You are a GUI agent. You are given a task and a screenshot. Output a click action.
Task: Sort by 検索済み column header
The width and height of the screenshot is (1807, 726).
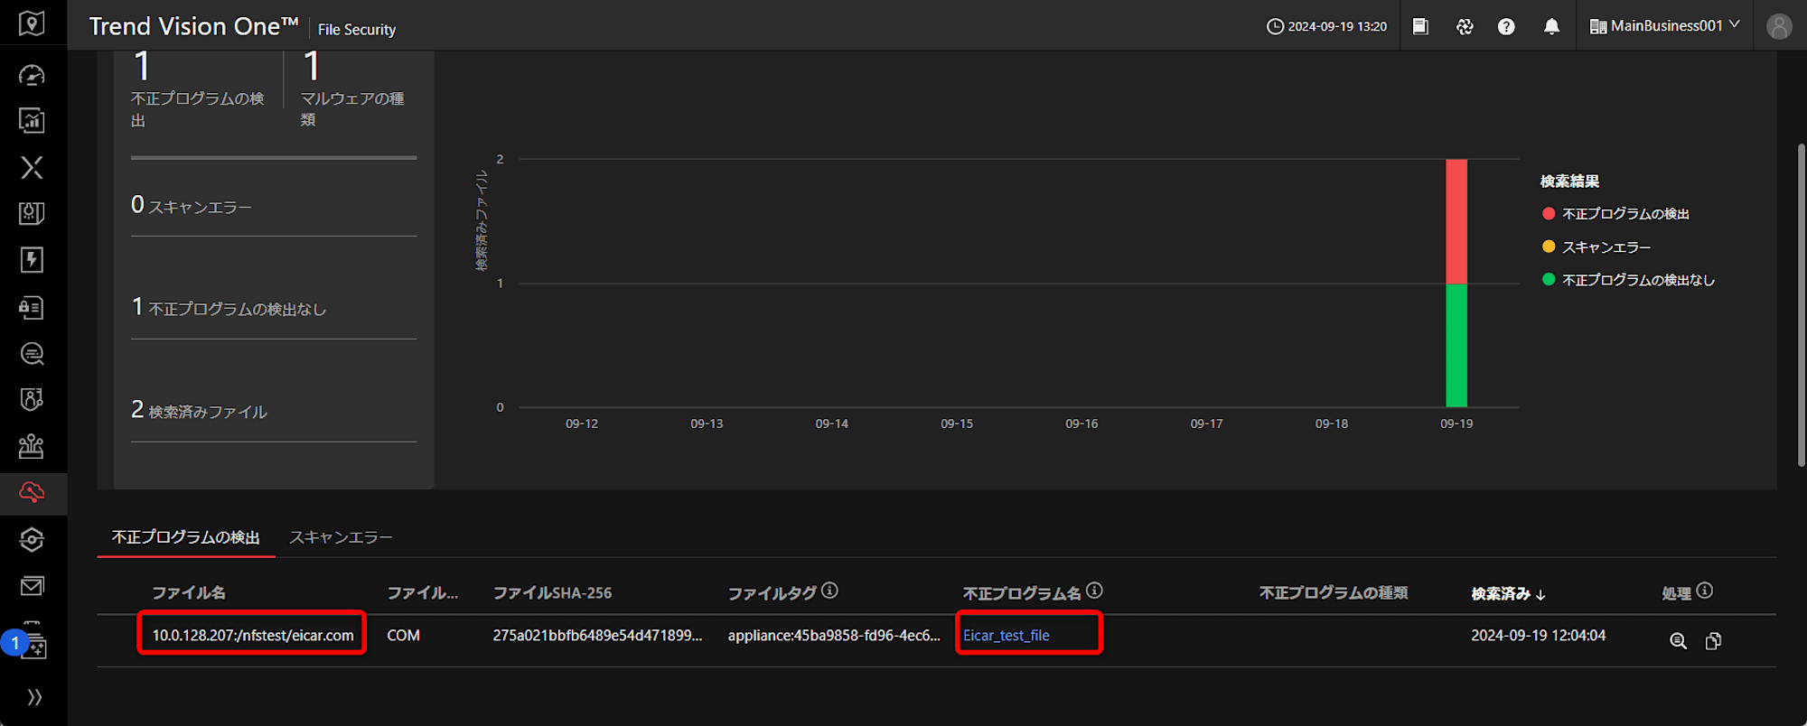point(1508,593)
